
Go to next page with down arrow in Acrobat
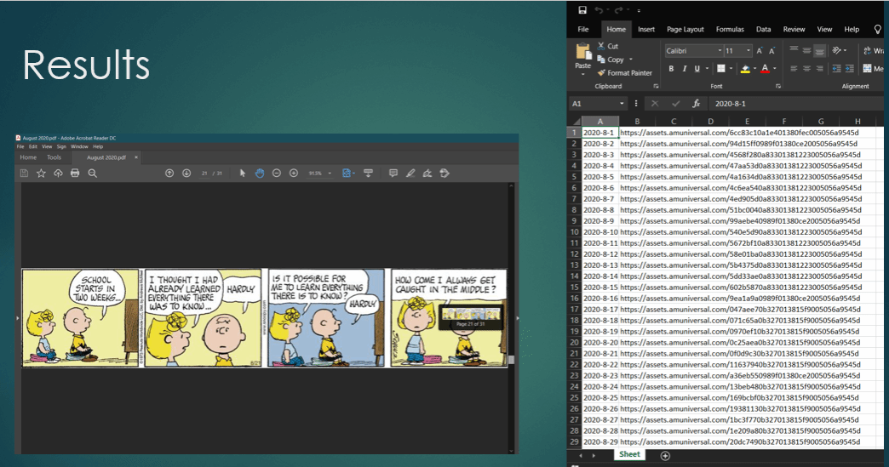click(x=186, y=174)
